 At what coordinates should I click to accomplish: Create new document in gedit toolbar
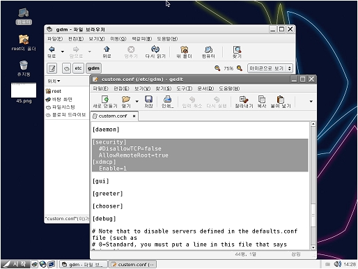click(x=105, y=99)
